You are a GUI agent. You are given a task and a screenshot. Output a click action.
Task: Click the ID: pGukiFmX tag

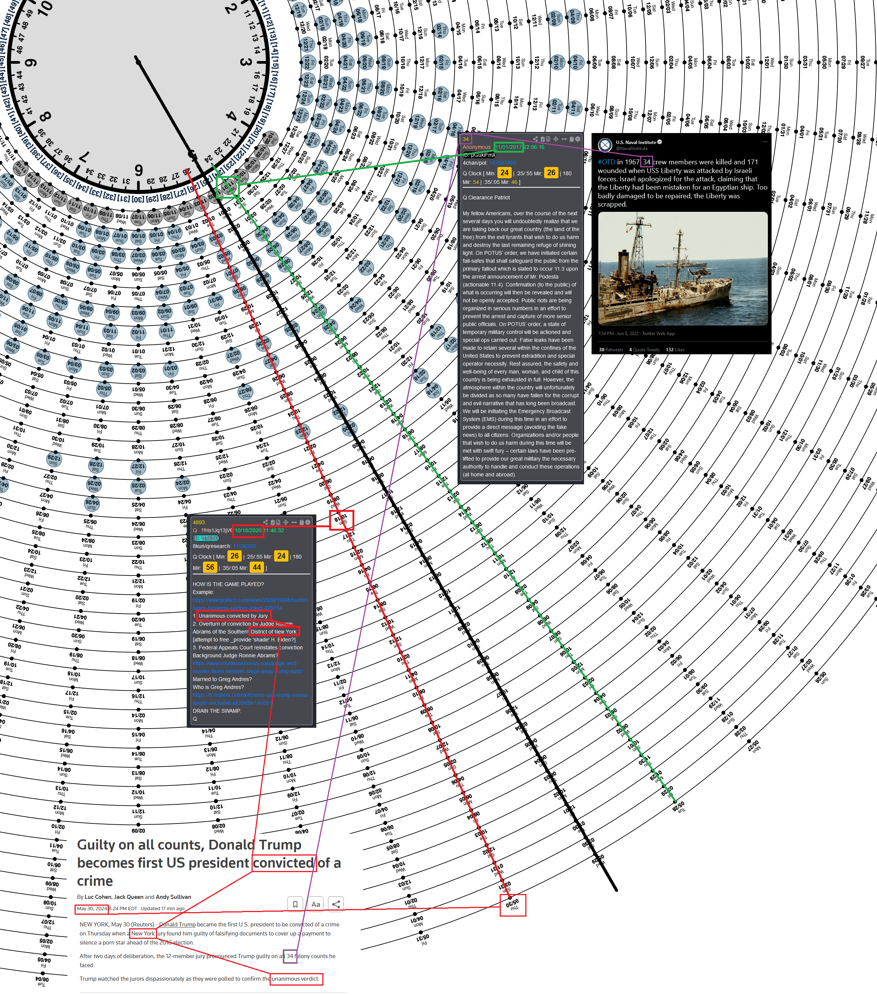[x=479, y=155]
